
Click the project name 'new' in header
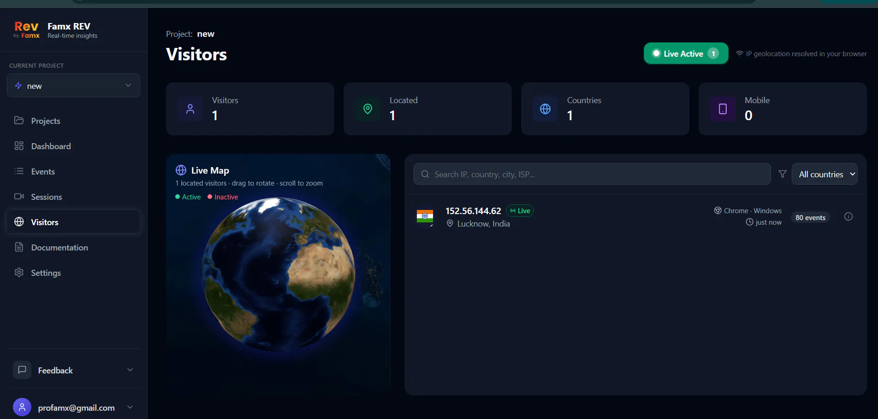click(206, 34)
